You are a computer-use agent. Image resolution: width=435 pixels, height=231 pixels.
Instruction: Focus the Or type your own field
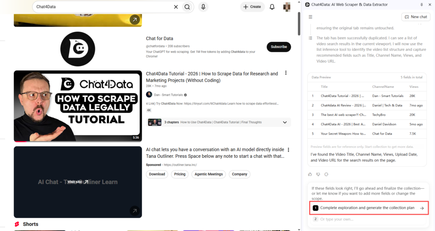coord(369,219)
